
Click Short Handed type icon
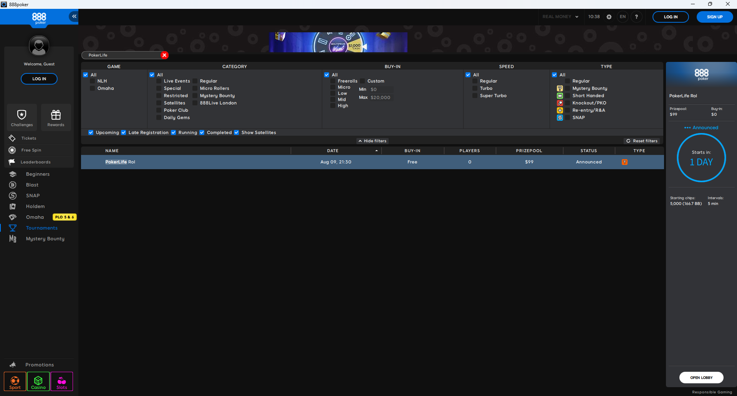pyautogui.click(x=560, y=96)
